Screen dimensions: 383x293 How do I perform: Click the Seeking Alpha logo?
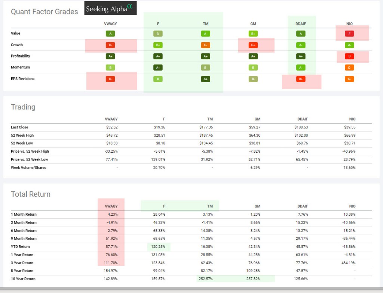(110, 9)
